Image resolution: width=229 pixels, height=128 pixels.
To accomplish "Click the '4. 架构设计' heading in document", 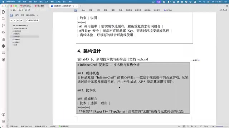I will 89,51.
